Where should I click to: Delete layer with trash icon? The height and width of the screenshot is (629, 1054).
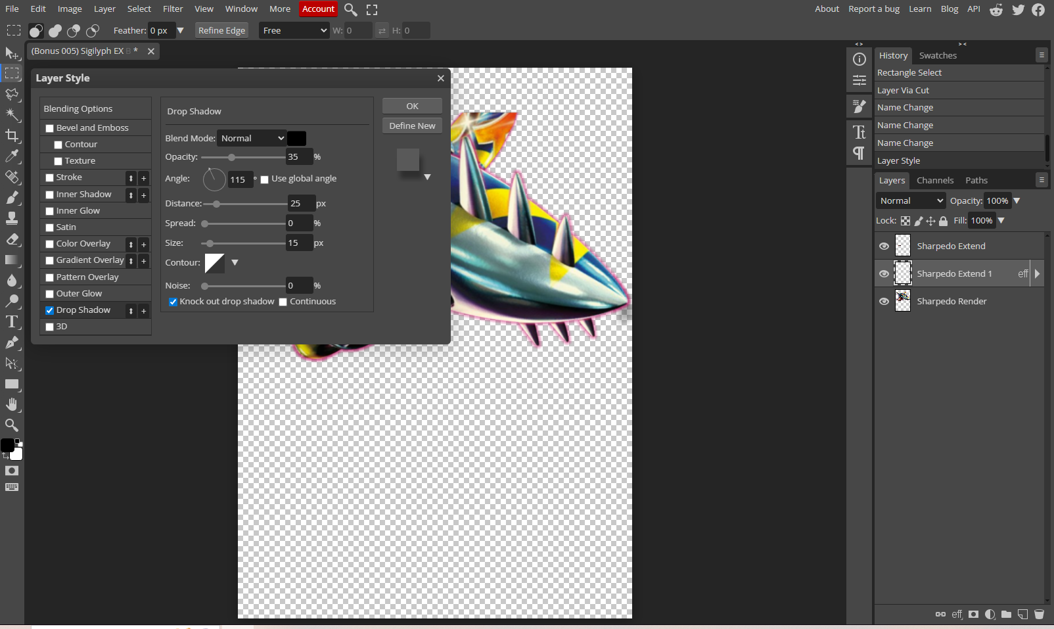tap(1039, 615)
